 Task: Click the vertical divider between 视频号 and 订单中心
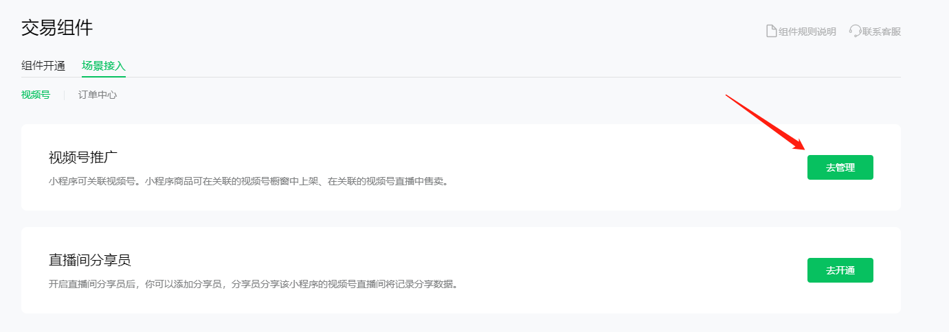(x=64, y=95)
